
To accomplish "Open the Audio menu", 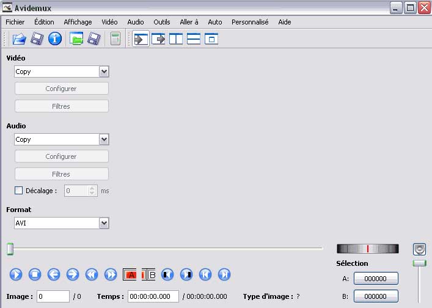I will tap(136, 22).
